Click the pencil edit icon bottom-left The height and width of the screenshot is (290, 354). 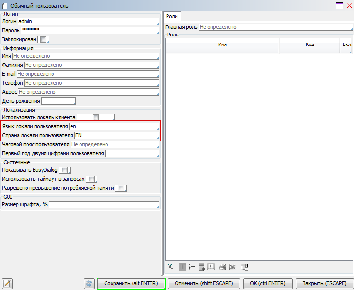pyautogui.click(x=7, y=283)
